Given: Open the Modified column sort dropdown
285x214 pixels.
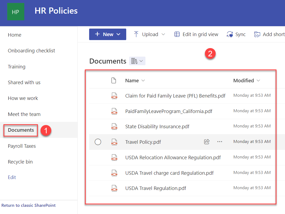Looking at the screenshot, I should (x=258, y=80).
